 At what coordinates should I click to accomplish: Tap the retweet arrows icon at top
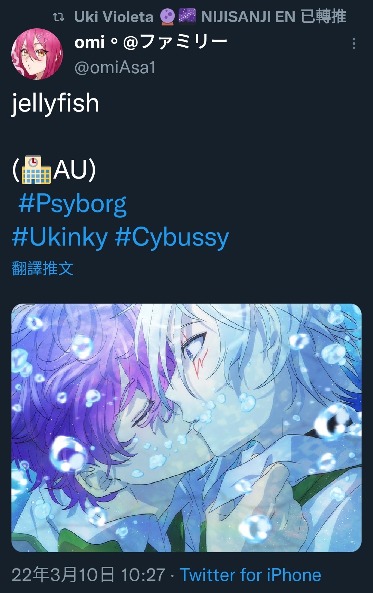(59, 17)
